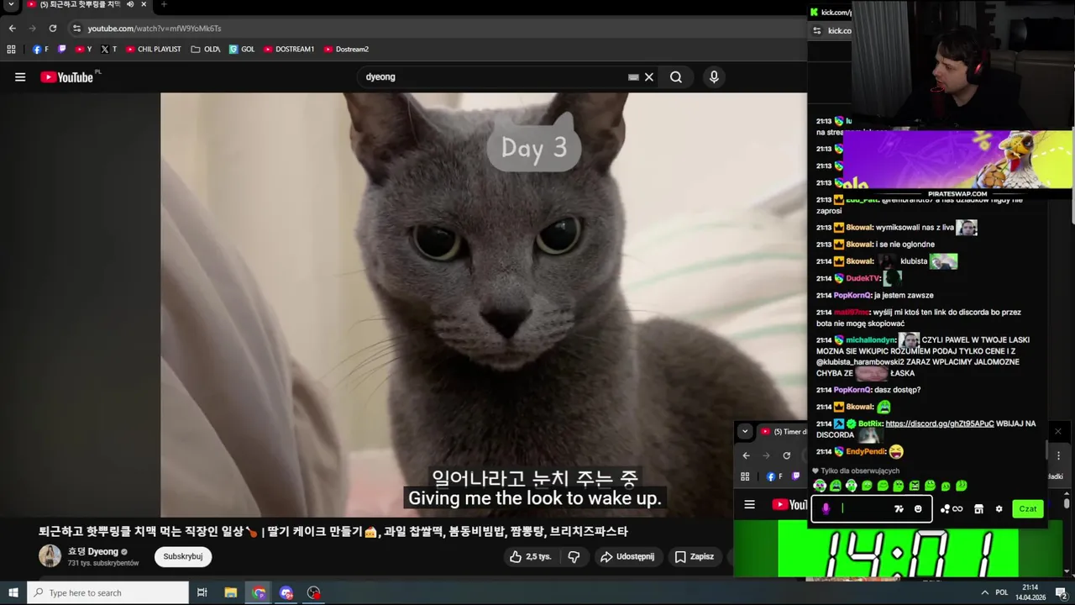1075x605 pixels.
Task: Open the chat emoji picker smiley
Action: coord(918,508)
